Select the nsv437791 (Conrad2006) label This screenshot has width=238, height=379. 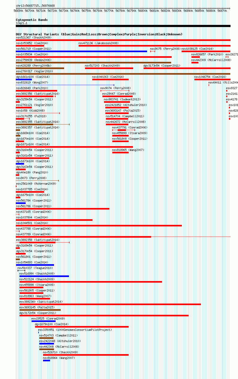[x=130, y=127]
